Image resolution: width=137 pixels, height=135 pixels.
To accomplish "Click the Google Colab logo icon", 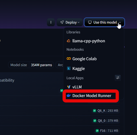I will (x=69, y=59).
